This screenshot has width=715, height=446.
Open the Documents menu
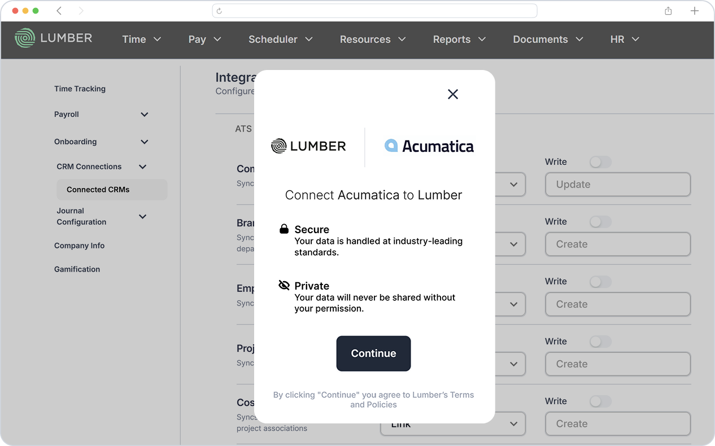(548, 40)
